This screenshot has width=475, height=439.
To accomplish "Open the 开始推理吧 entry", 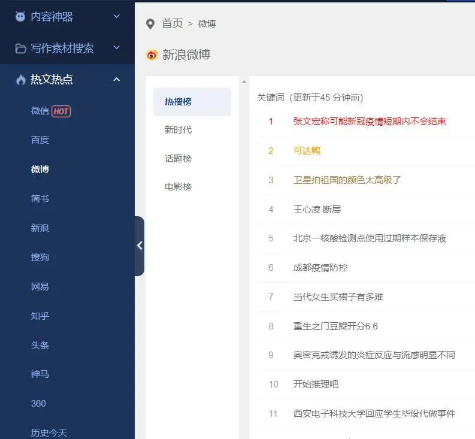I will coord(316,384).
